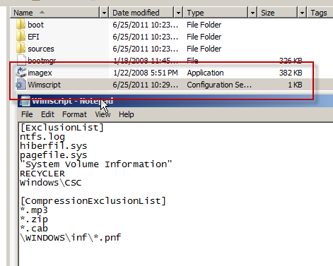Click the RECYCLER line in Notepad

(42, 174)
